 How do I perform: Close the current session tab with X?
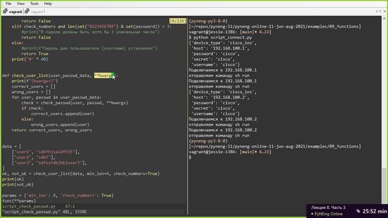click(x=384, y=12)
